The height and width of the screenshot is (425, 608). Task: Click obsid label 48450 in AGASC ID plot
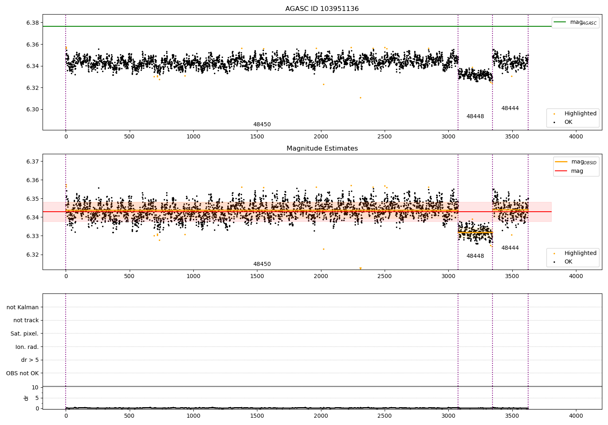262,125
